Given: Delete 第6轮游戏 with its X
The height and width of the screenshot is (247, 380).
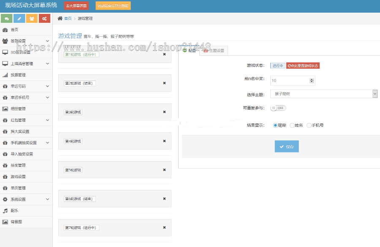Looking at the screenshot, I should tap(164, 199).
